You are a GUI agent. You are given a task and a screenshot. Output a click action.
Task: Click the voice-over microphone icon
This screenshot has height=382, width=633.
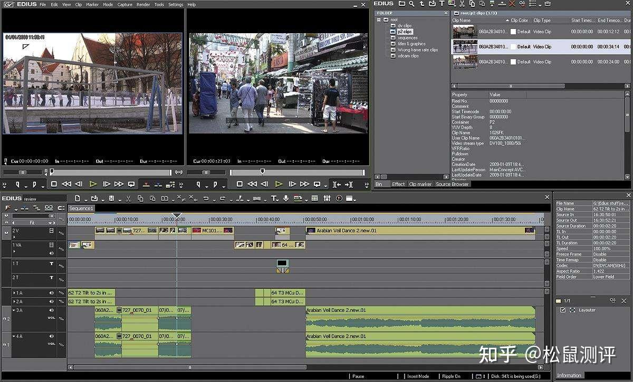(286, 198)
